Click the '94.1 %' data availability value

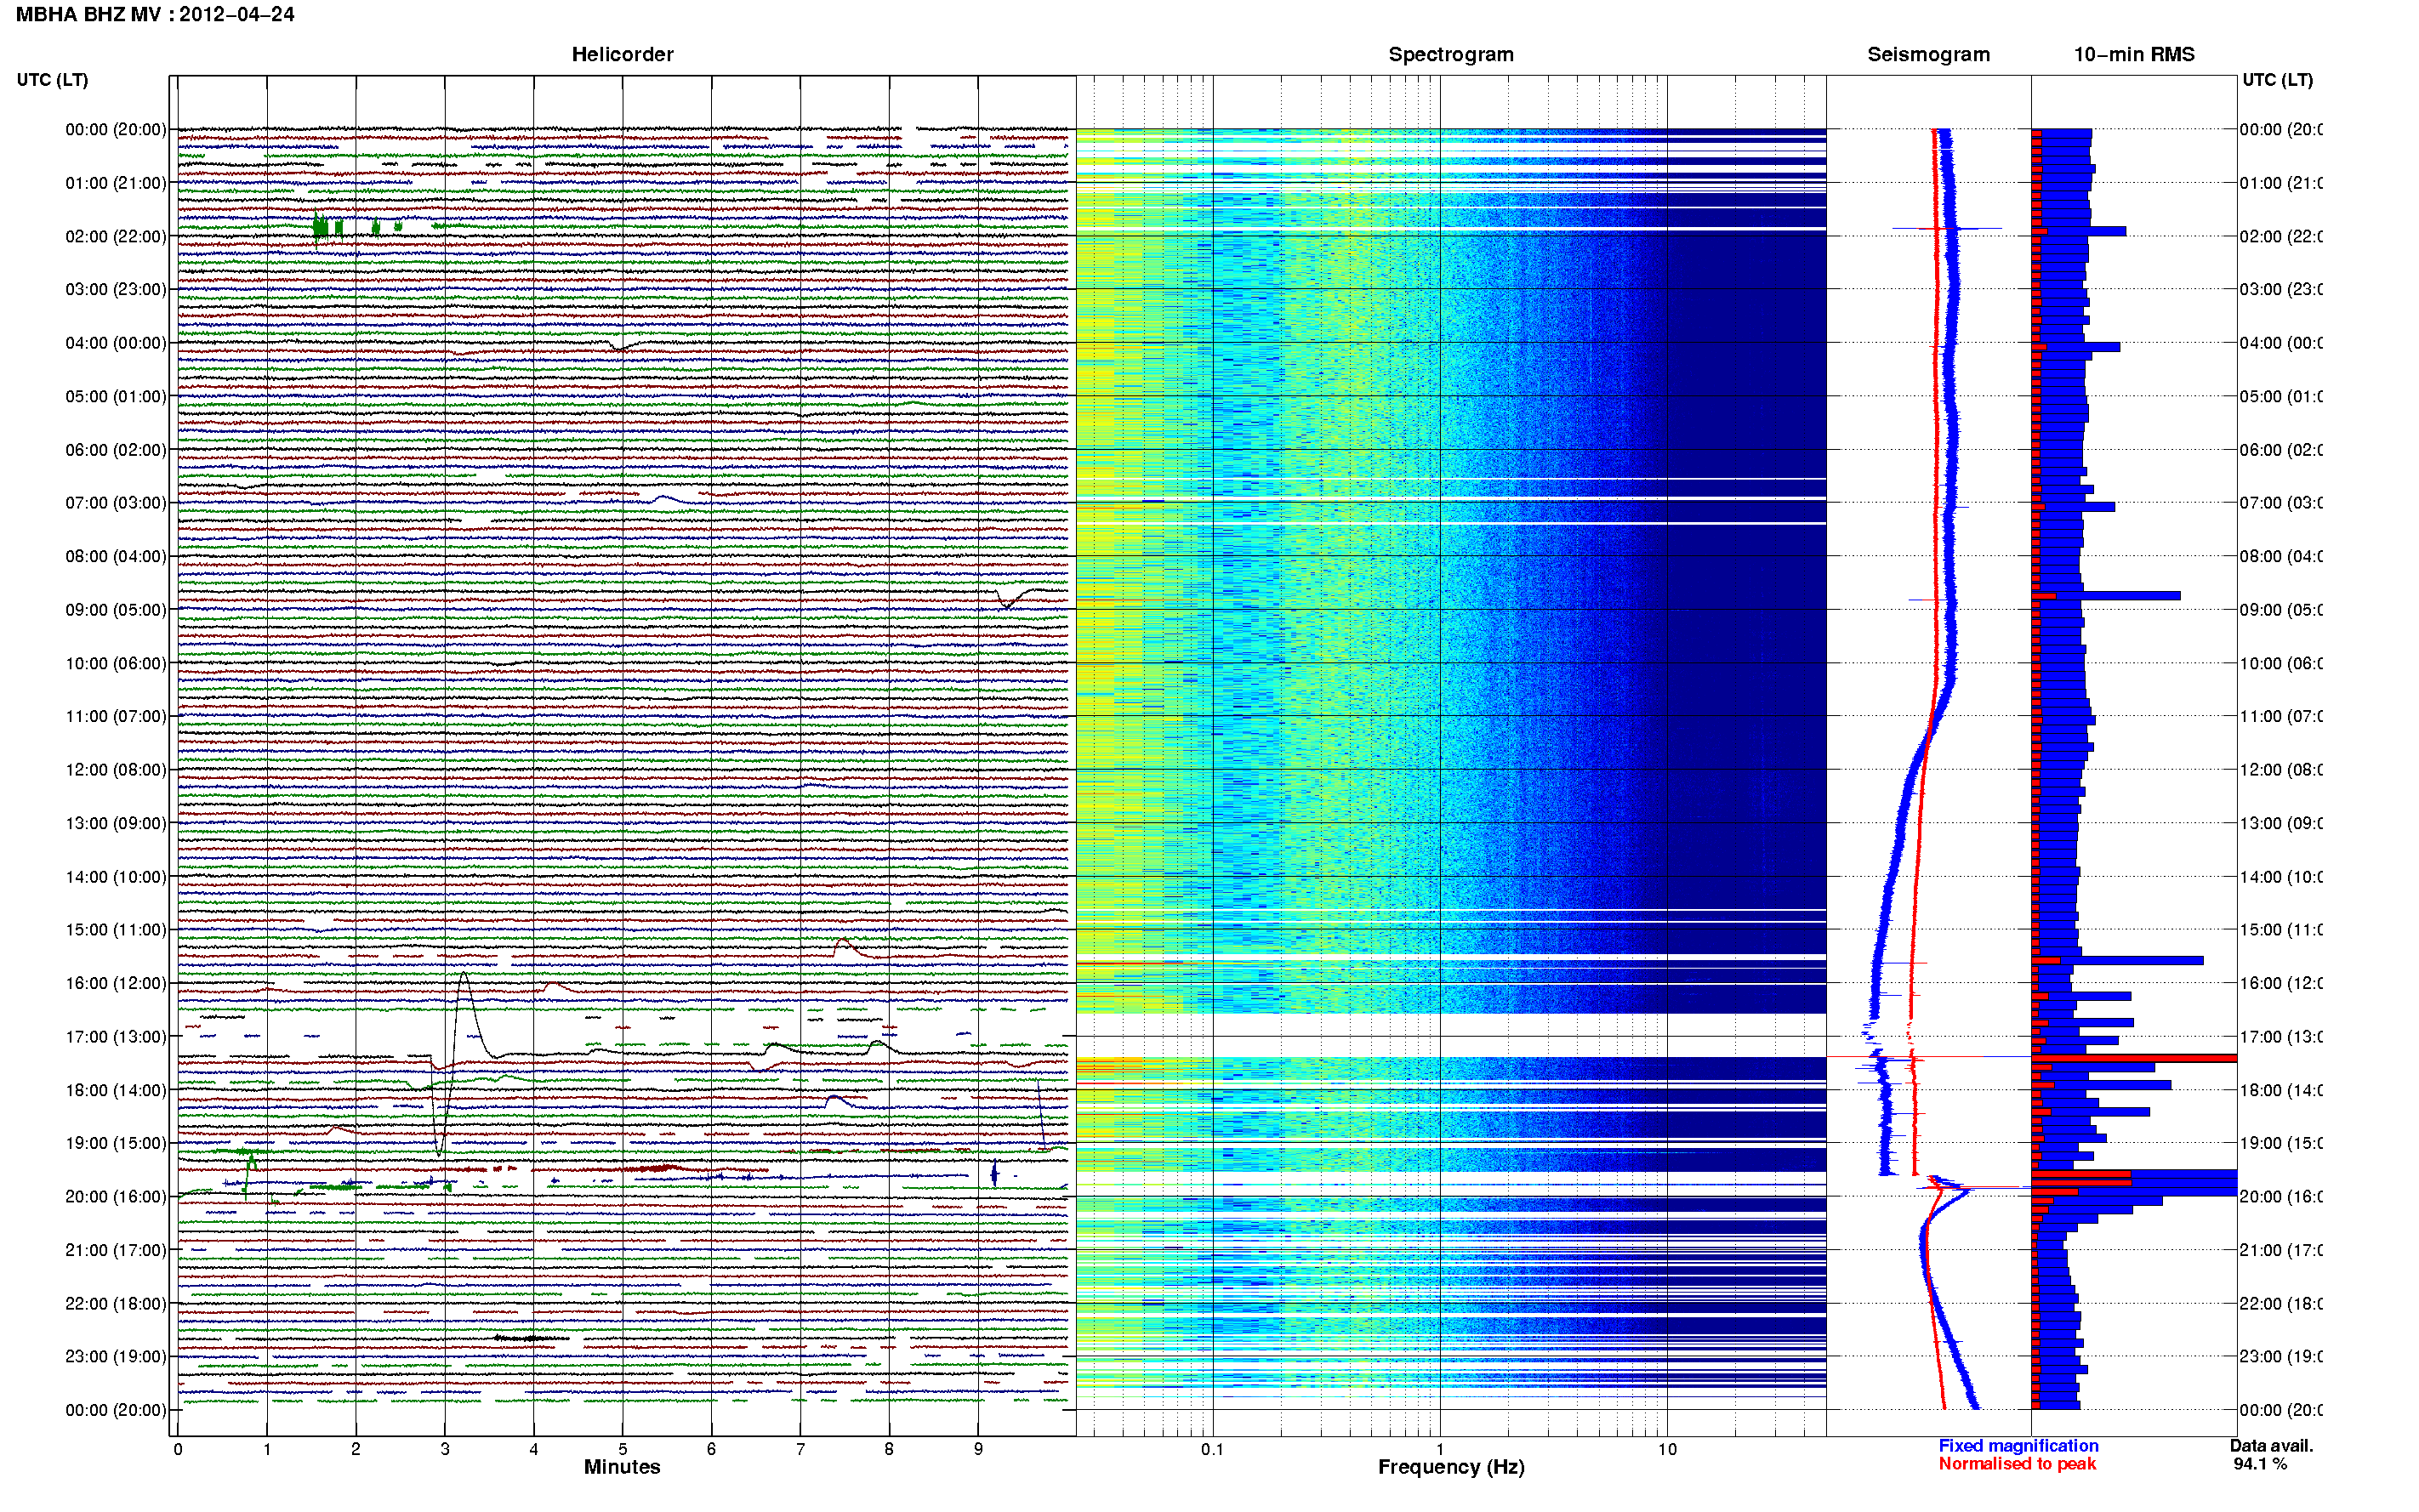2260,1464
